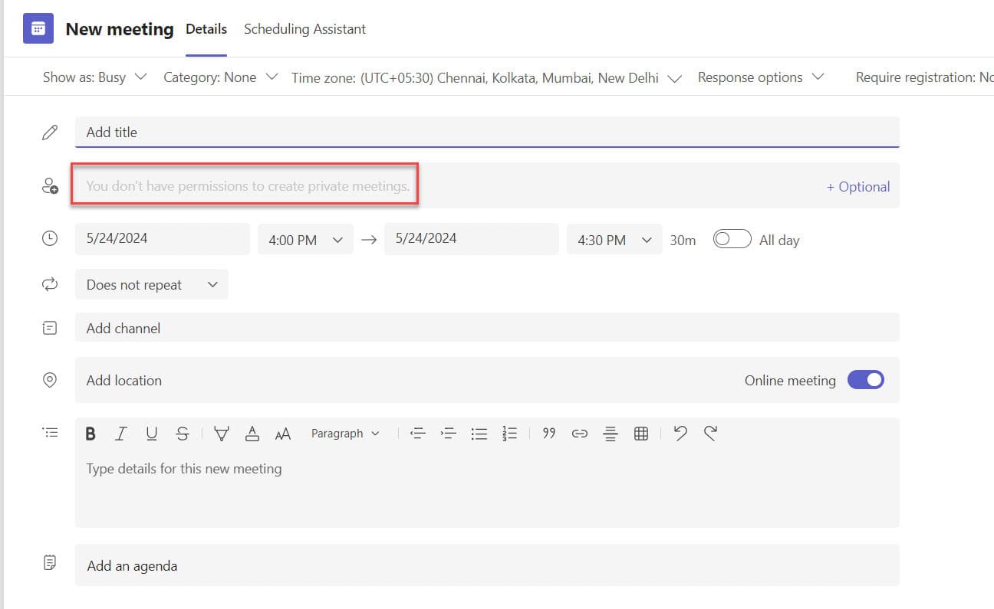This screenshot has width=994, height=609.
Task: Click the location pin icon
Action: [x=50, y=380]
